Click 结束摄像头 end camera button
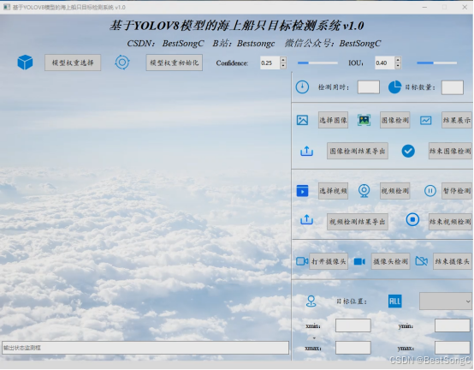This screenshot has height=370, width=474. [453, 261]
